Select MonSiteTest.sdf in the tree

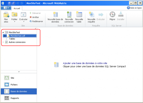20,36
